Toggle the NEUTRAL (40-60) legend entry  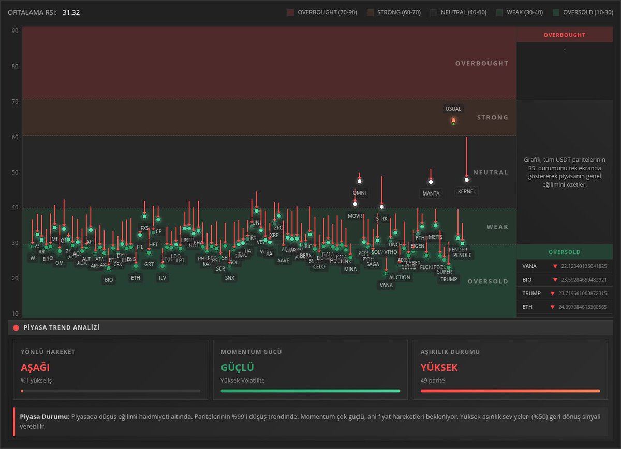(x=458, y=12)
